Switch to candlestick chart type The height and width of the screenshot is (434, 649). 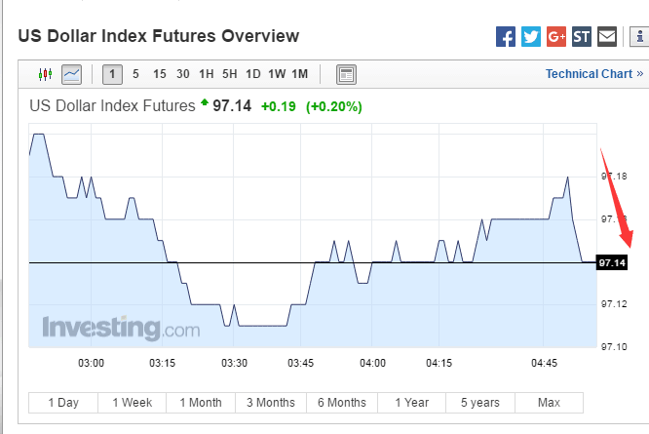[45, 74]
